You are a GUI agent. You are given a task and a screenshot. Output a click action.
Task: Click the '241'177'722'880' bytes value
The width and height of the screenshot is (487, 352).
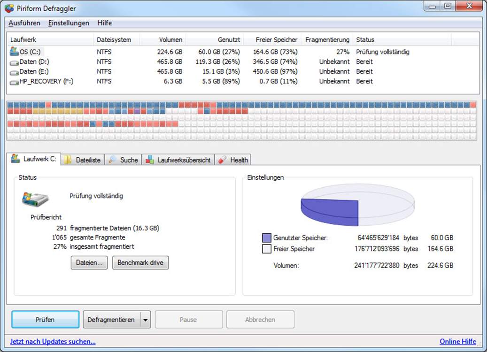(x=377, y=265)
